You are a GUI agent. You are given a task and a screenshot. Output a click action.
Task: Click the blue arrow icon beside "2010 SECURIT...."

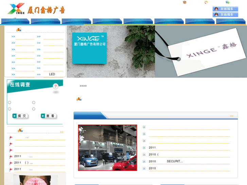click(144, 161)
